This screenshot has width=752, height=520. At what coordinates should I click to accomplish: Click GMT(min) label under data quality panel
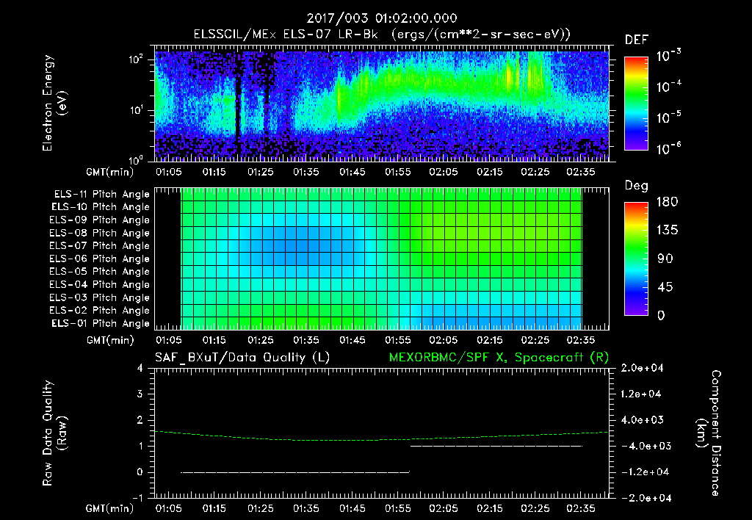110,508
